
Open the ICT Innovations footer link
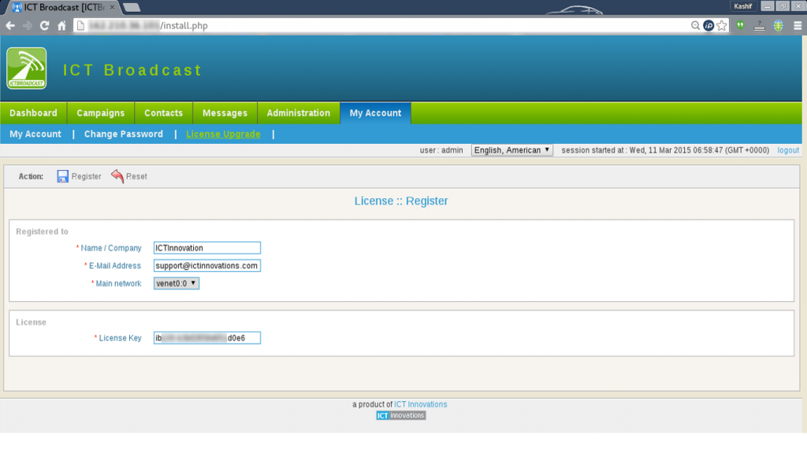(421, 404)
